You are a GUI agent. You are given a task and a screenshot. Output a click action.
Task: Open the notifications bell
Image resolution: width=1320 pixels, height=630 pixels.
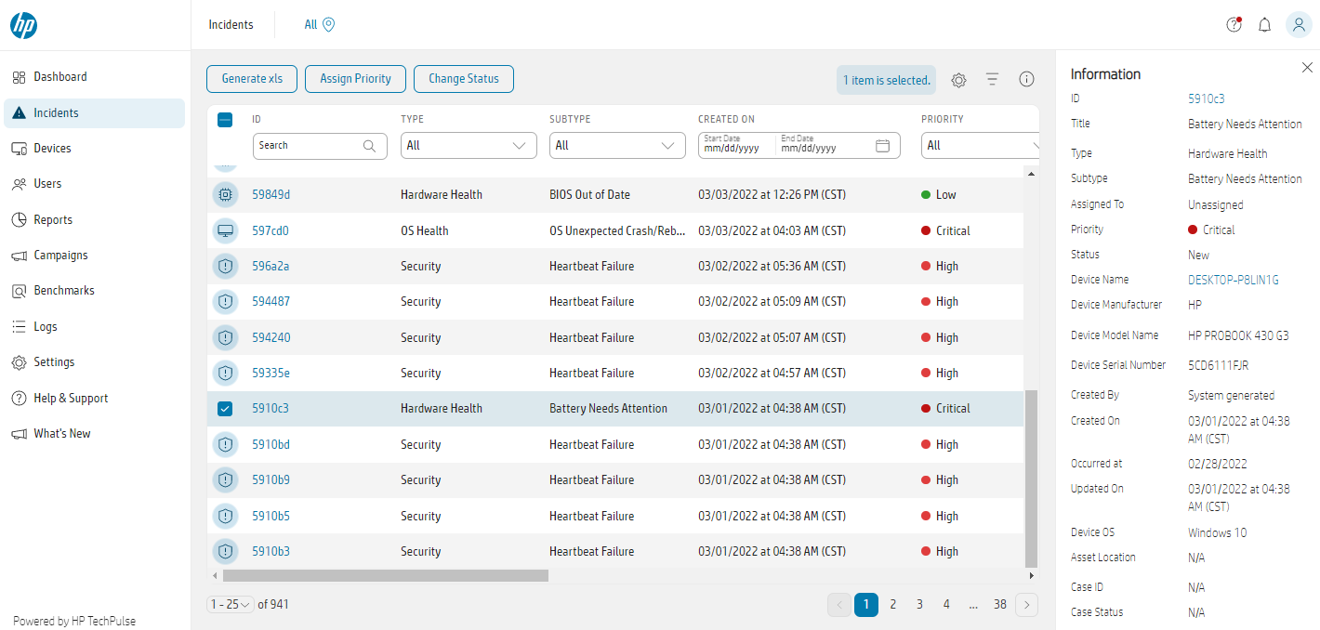coord(1264,25)
